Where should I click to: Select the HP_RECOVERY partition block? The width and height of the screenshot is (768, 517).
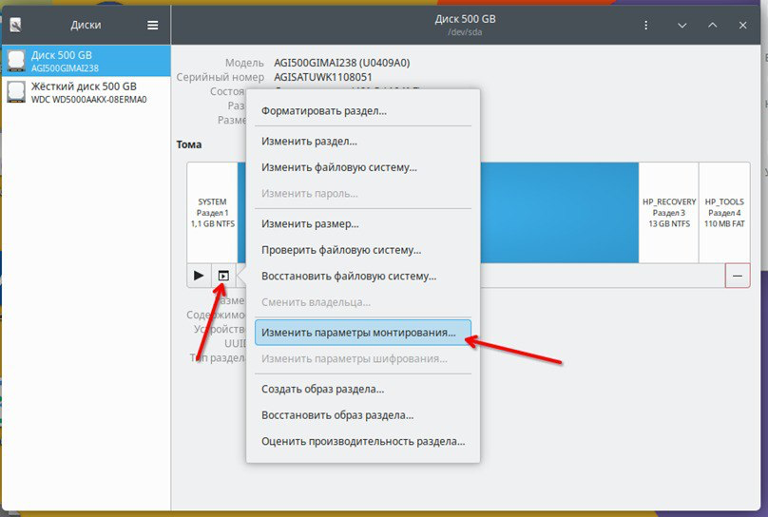coord(669,213)
